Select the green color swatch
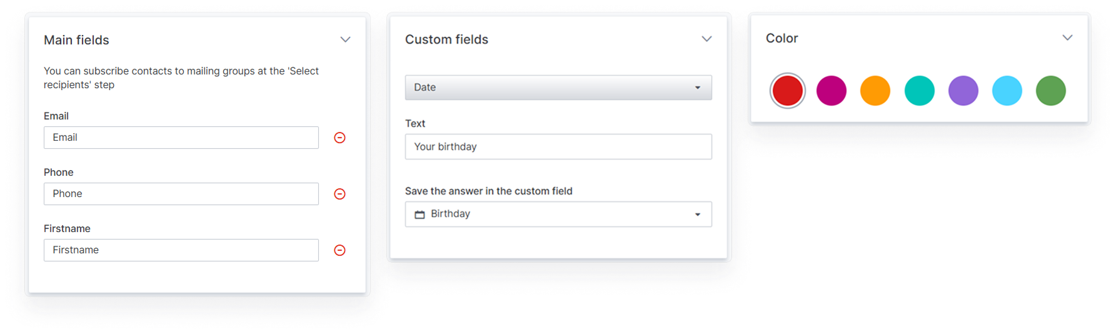 [x=1050, y=91]
